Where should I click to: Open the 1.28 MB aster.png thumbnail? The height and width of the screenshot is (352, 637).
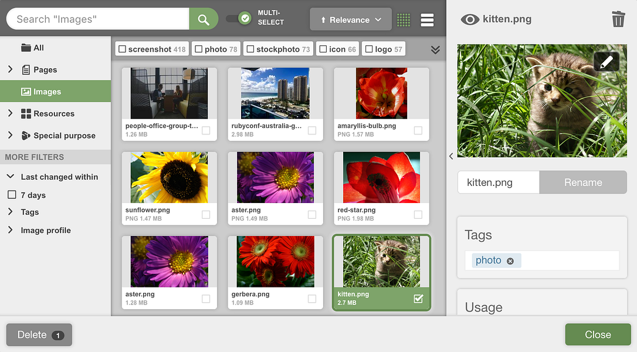pyautogui.click(x=170, y=261)
